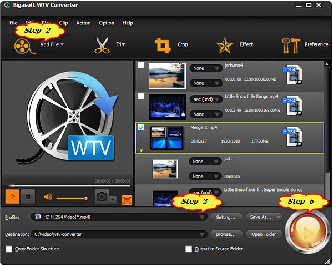Click Little Snowflake fr... Super Simple Songs text
This screenshot has width=333, height=266.
tap(263, 189)
